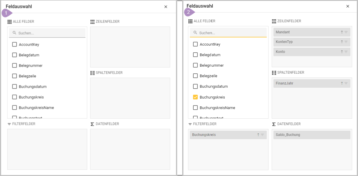The width and height of the screenshot is (358, 176).
Task: Enable Belegnummer checkbox in the right dialog
Action: [195, 65]
